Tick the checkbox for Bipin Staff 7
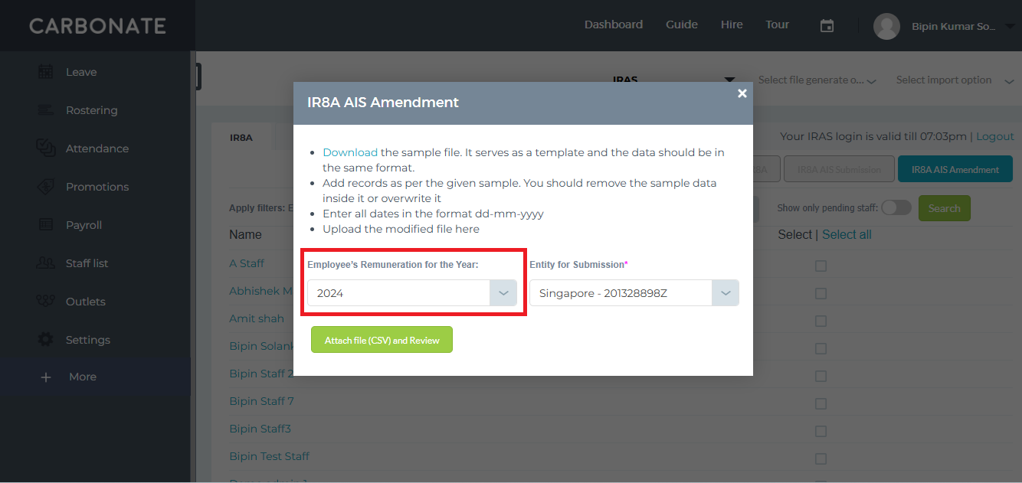 pyautogui.click(x=821, y=403)
